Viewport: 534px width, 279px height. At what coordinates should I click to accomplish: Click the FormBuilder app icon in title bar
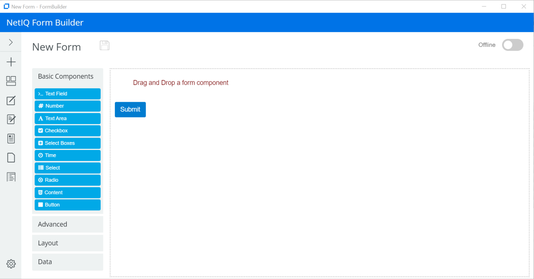6,6
